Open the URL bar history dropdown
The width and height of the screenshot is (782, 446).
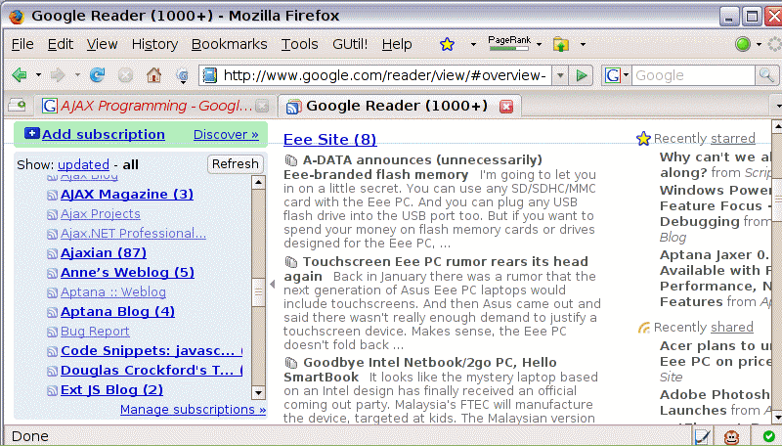560,76
